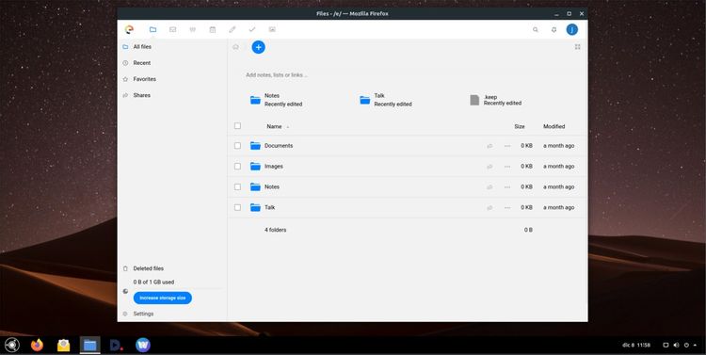Open the Contacts app icon in top bar
The height and width of the screenshot is (355, 706).
pos(192,29)
